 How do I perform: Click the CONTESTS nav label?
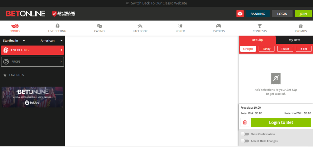coord(260,31)
